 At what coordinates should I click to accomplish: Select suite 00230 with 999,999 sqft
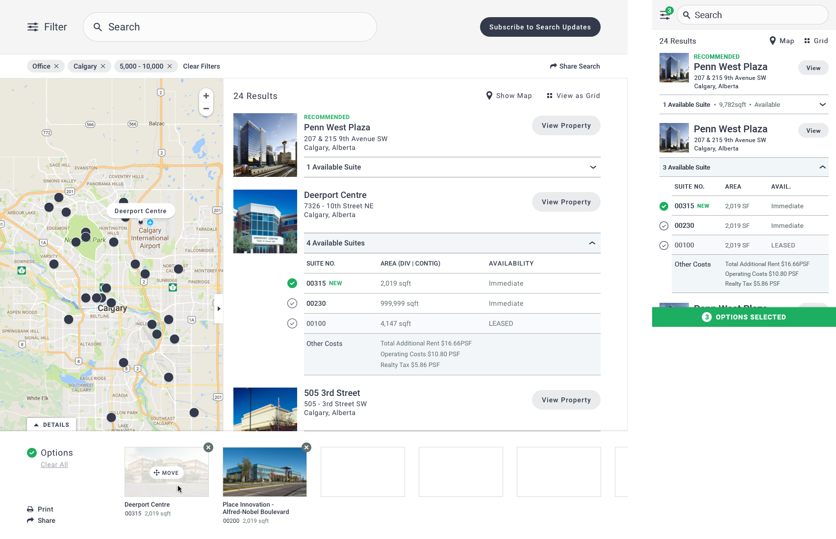[292, 303]
